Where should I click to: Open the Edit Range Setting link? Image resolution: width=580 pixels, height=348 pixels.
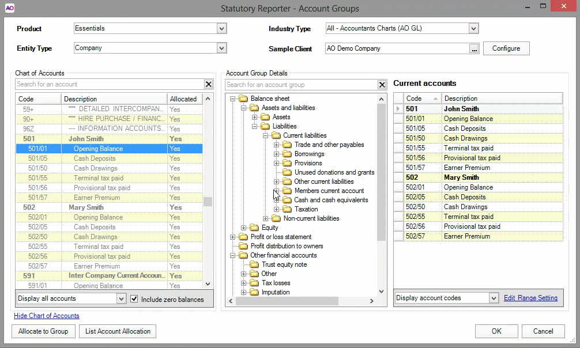(x=530, y=298)
